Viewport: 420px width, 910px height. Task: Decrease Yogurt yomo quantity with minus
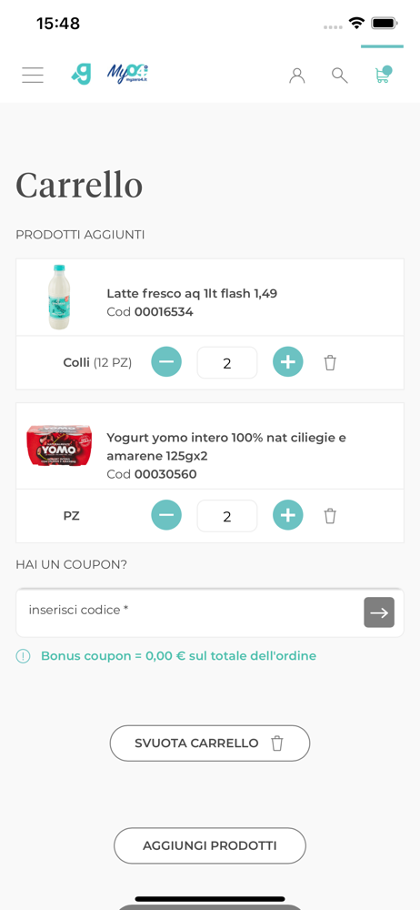coord(166,515)
